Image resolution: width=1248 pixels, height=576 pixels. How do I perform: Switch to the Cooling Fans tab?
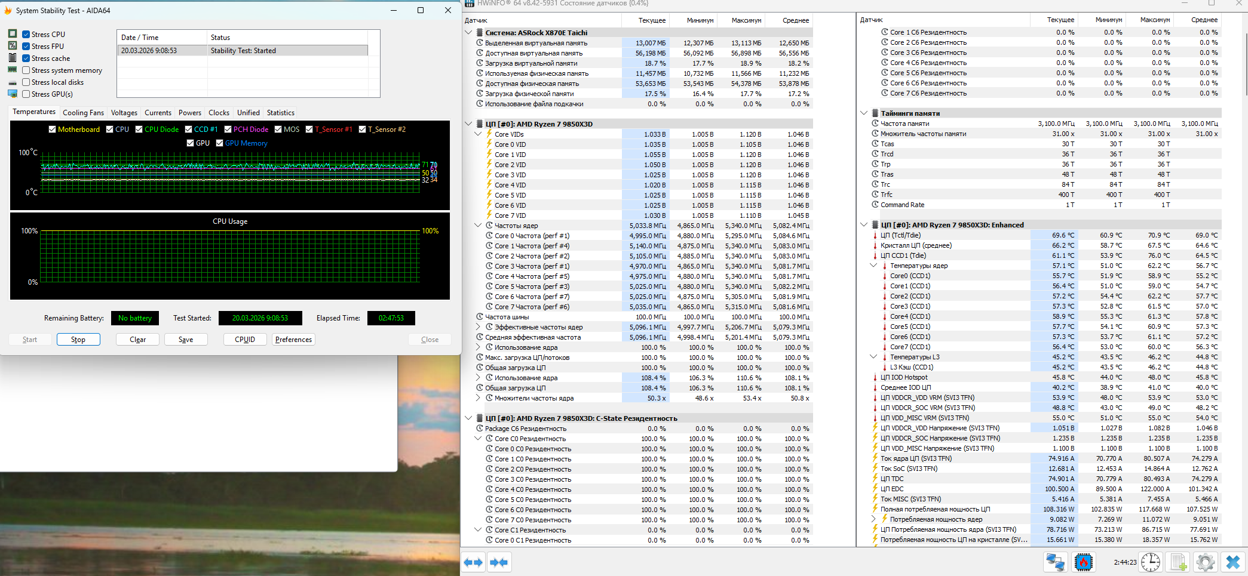(x=83, y=112)
